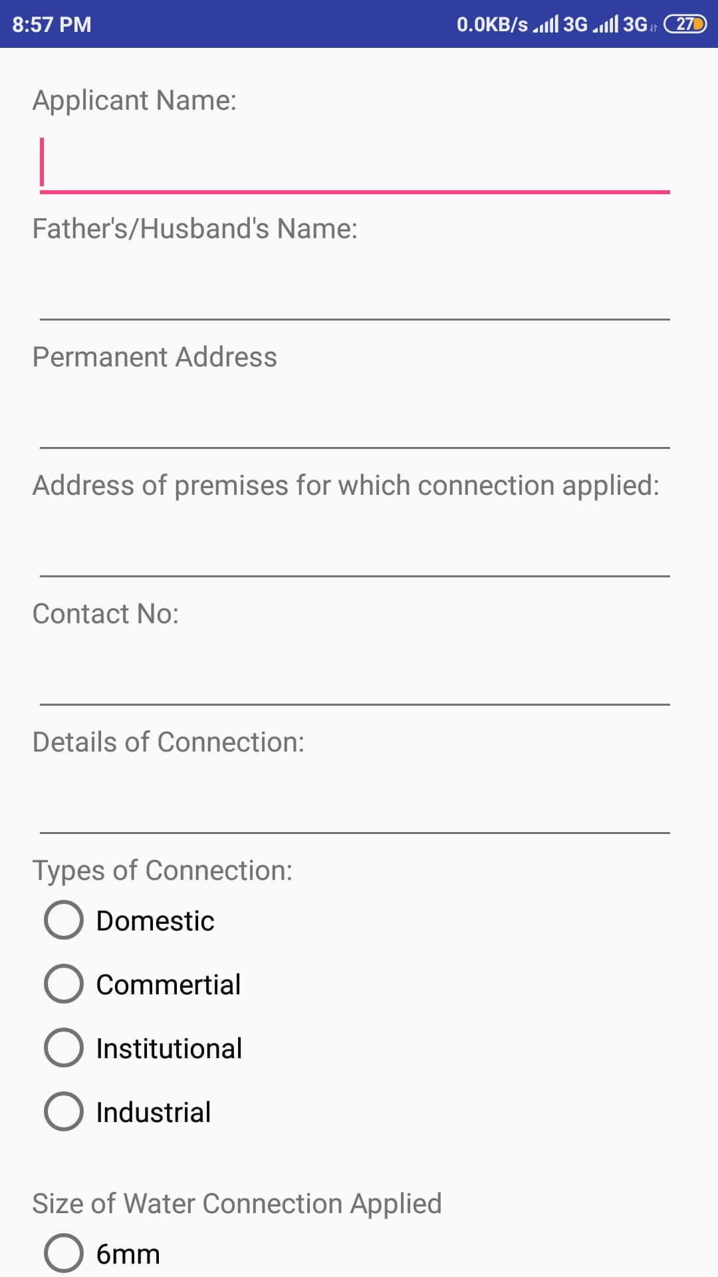The width and height of the screenshot is (718, 1277).
Task: Click the Types of Connection heading
Action: pos(162,871)
